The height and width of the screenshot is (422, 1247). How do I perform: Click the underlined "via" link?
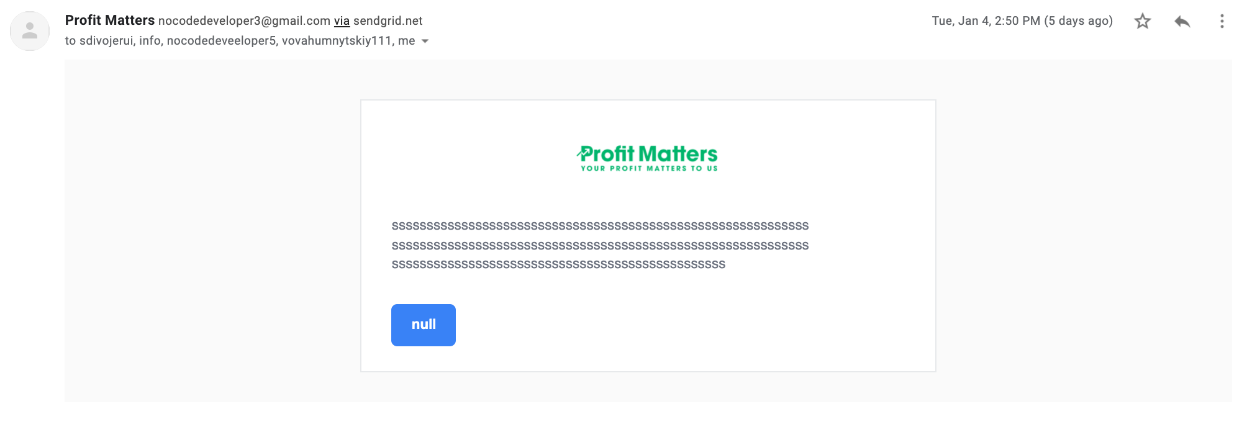pyautogui.click(x=342, y=21)
